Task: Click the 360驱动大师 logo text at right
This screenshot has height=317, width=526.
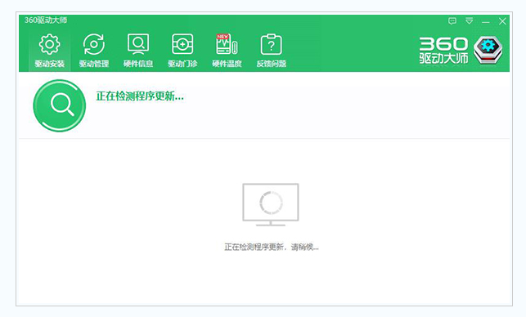Action: click(443, 51)
